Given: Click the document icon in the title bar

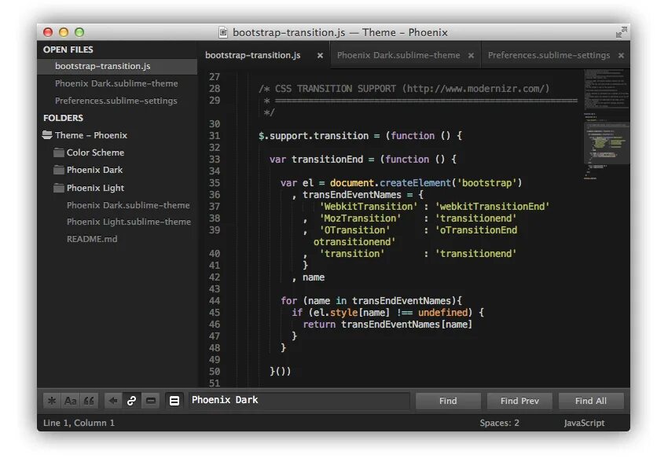Looking at the screenshot, I should coord(223,32).
